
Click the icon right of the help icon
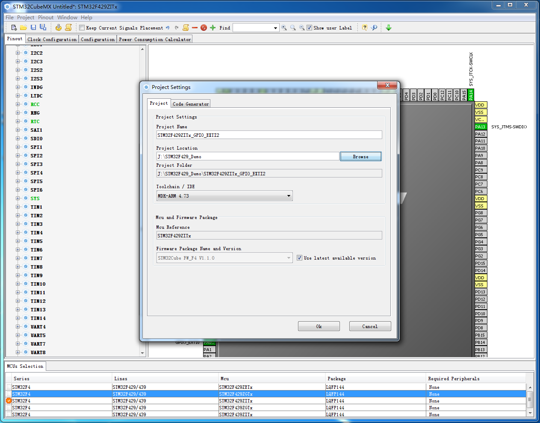374,27
